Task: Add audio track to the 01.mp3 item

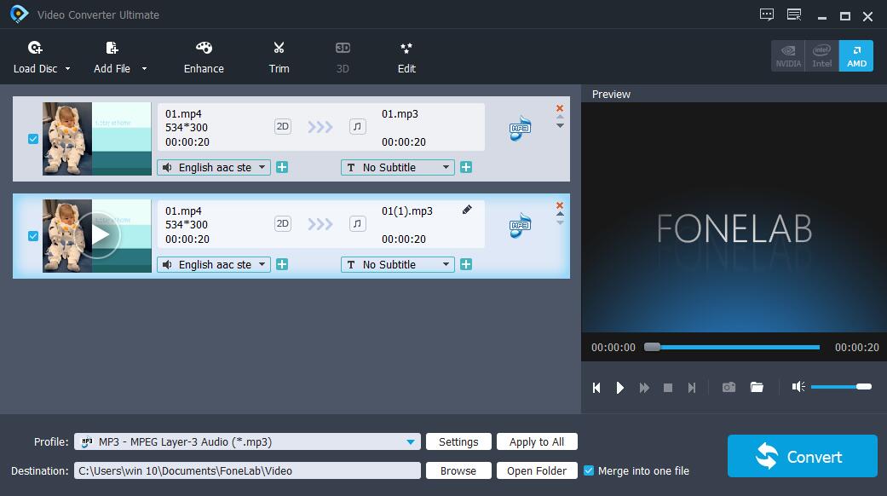Action: (282, 167)
